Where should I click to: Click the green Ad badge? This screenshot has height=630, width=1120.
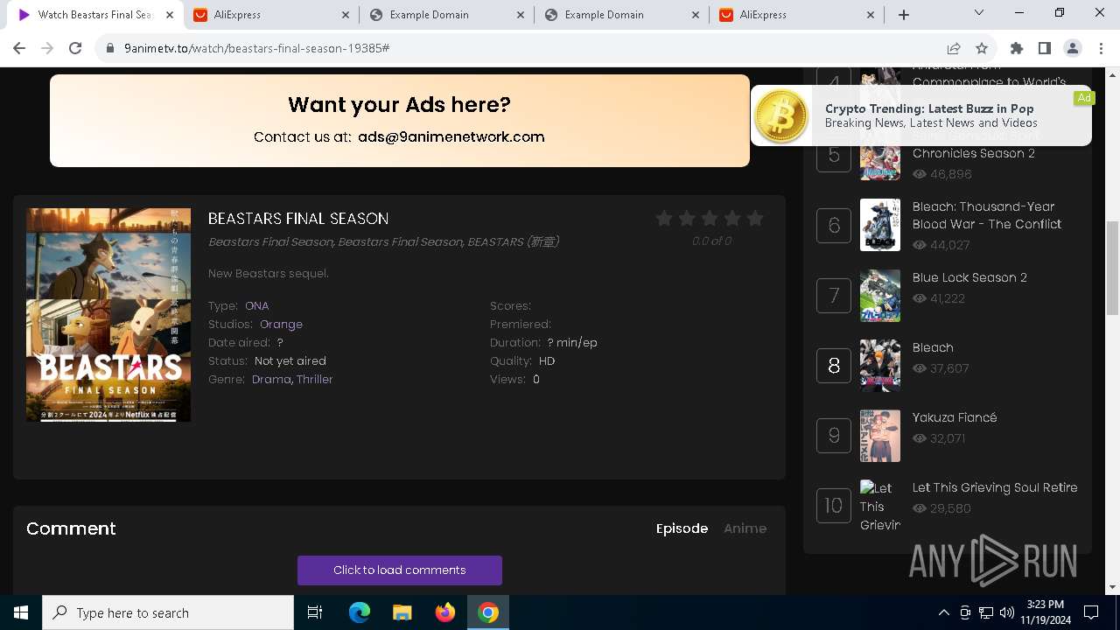click(x=1084, y=98)
